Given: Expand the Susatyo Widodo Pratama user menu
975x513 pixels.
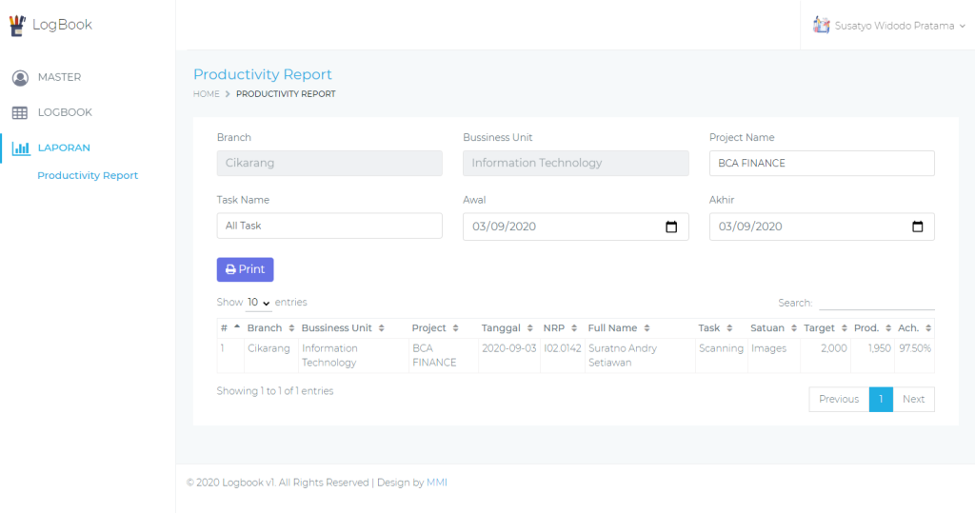Looking at the screenshot, I should click(888, 26).
